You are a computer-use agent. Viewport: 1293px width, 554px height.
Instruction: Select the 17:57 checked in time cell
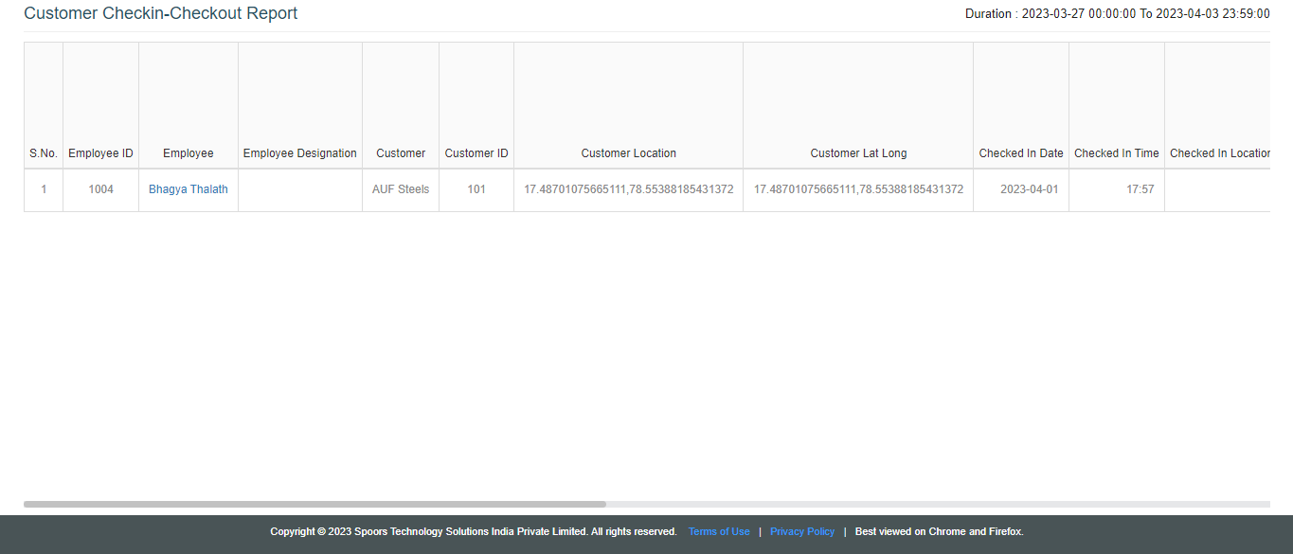click(1140, 189)
